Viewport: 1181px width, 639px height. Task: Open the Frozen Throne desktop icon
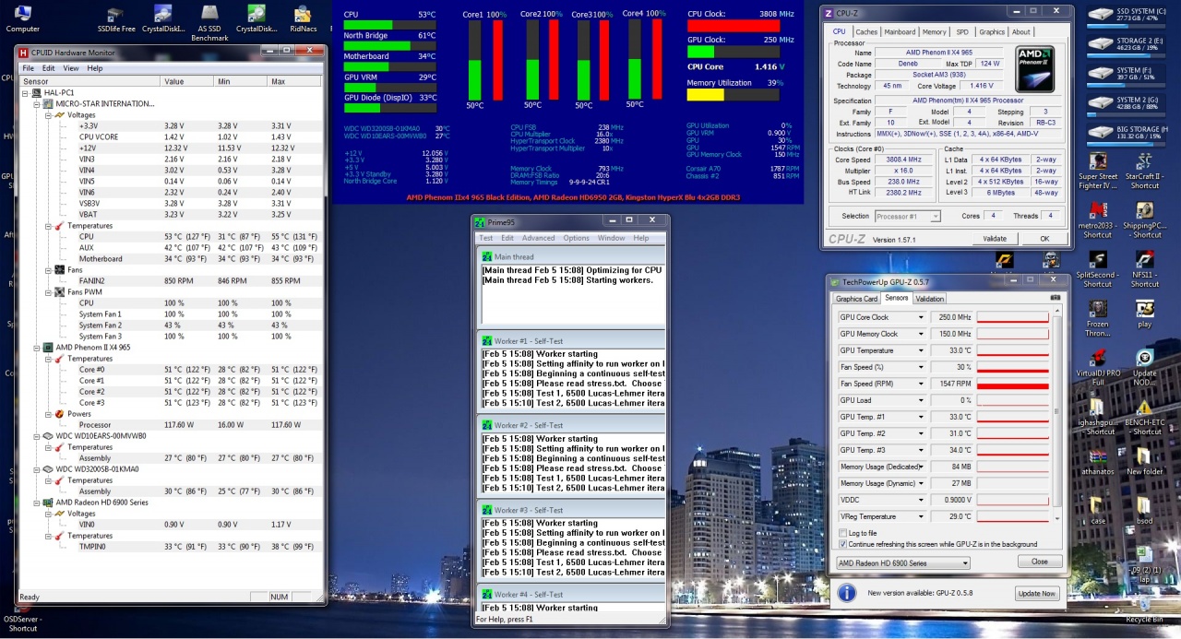1098,318
